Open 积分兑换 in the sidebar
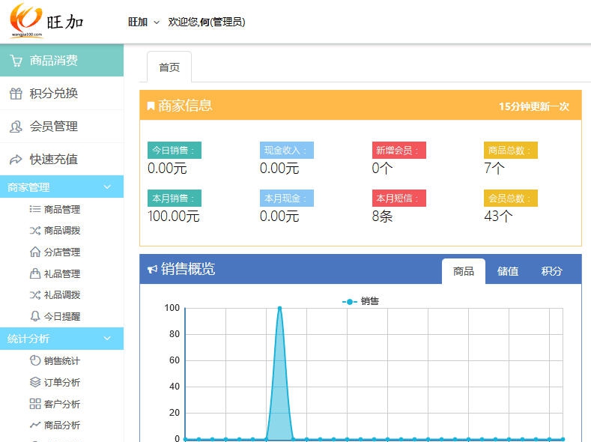591x442 pixels. [x=62, y=94]
